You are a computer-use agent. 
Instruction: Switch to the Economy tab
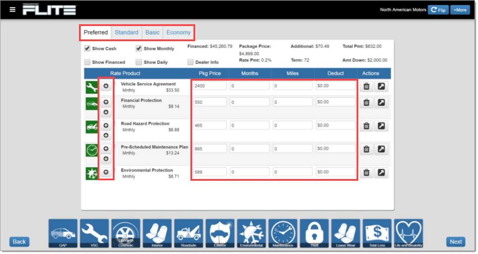click(x=178, y=33)
